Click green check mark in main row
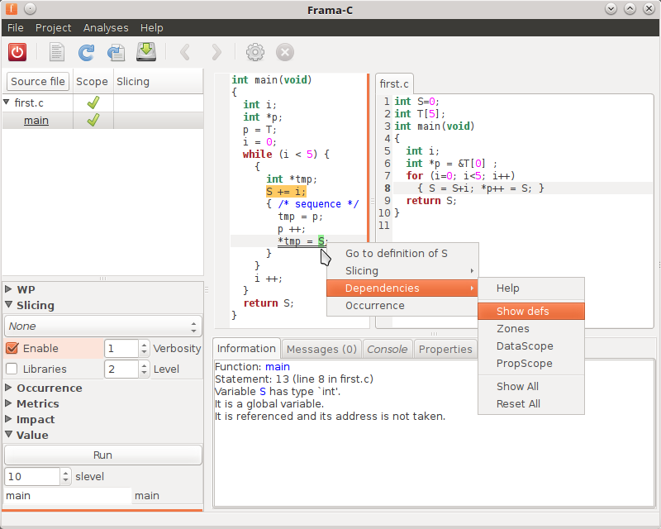The height and width of the screenshot is (529, 661). pyautogui.click(x=93, y=120)
